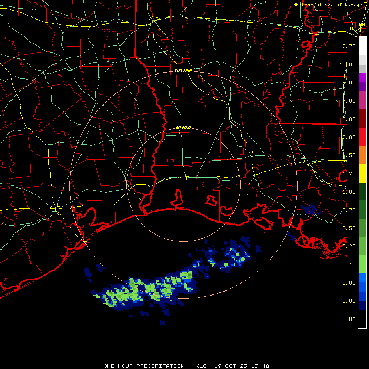Select the bright red legend swatch
The height and width of the screenshot is (369, 369).
pyautogui.click(x=362, y=137)
